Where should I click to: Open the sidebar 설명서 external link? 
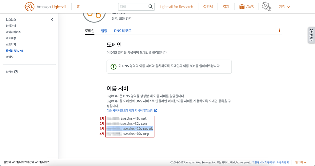(12, 72)
